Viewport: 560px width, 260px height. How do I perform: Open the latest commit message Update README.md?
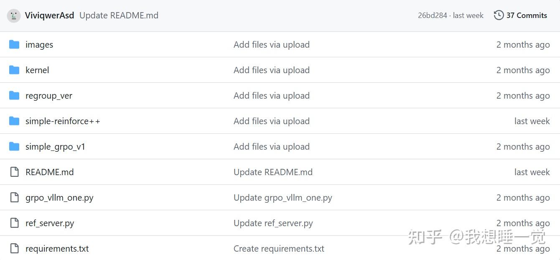119,15
